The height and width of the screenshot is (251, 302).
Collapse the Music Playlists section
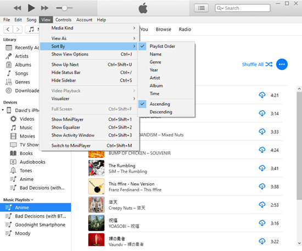32,200
